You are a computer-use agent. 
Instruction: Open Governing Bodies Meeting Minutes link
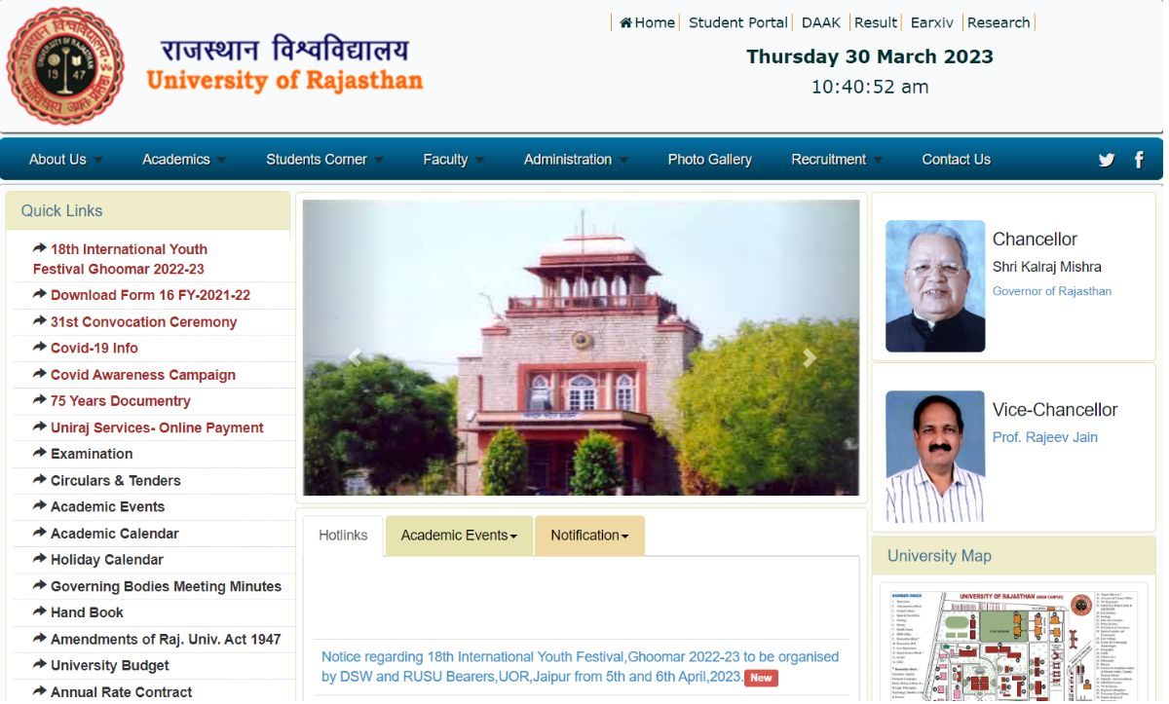tap(166, 586)
